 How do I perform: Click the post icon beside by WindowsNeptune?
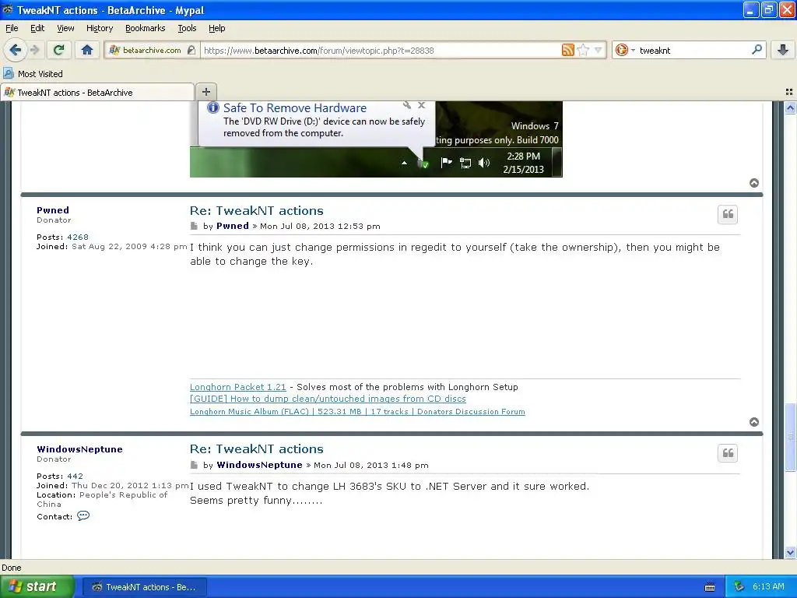(194, 465)
